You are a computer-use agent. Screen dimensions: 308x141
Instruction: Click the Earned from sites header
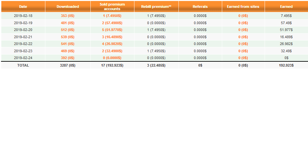tap(243, 7)
